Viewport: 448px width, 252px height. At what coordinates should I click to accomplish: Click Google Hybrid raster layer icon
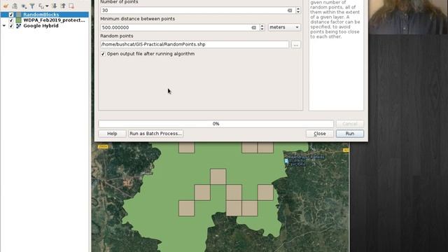[x=19, y=26]
